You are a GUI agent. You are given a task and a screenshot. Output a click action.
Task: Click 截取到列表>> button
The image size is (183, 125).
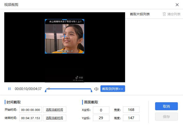[x=113, y=89]
